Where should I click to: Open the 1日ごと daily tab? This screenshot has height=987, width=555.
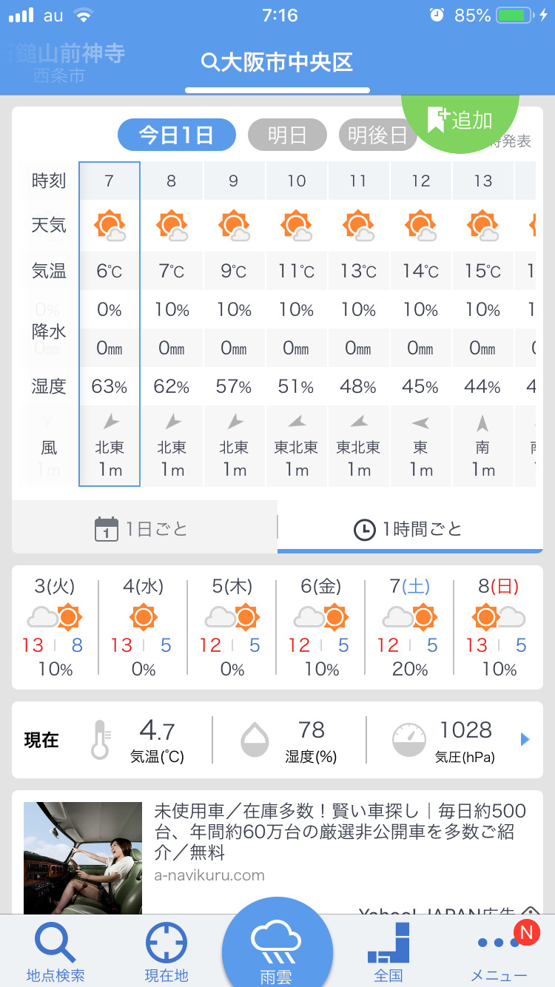[x=144, y=528]
